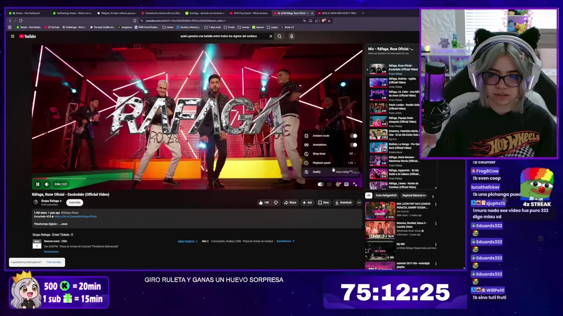Open more actions ellipsis under video
563x316 pixels.
point(359,203)
